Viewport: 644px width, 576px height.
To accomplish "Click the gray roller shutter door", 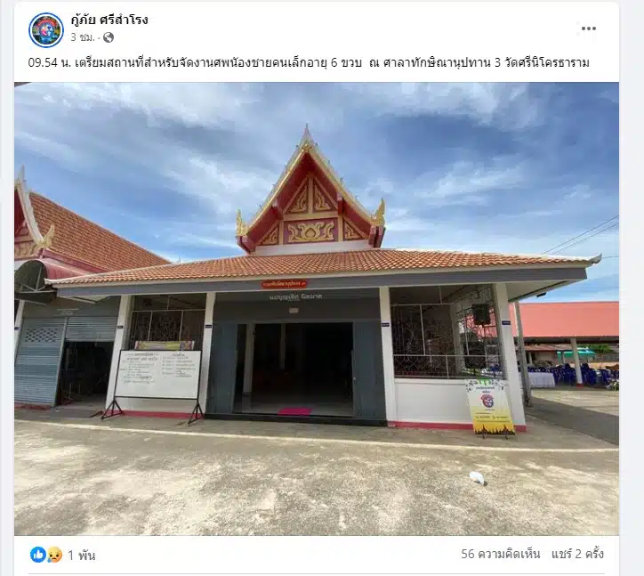I will point(40,361).
